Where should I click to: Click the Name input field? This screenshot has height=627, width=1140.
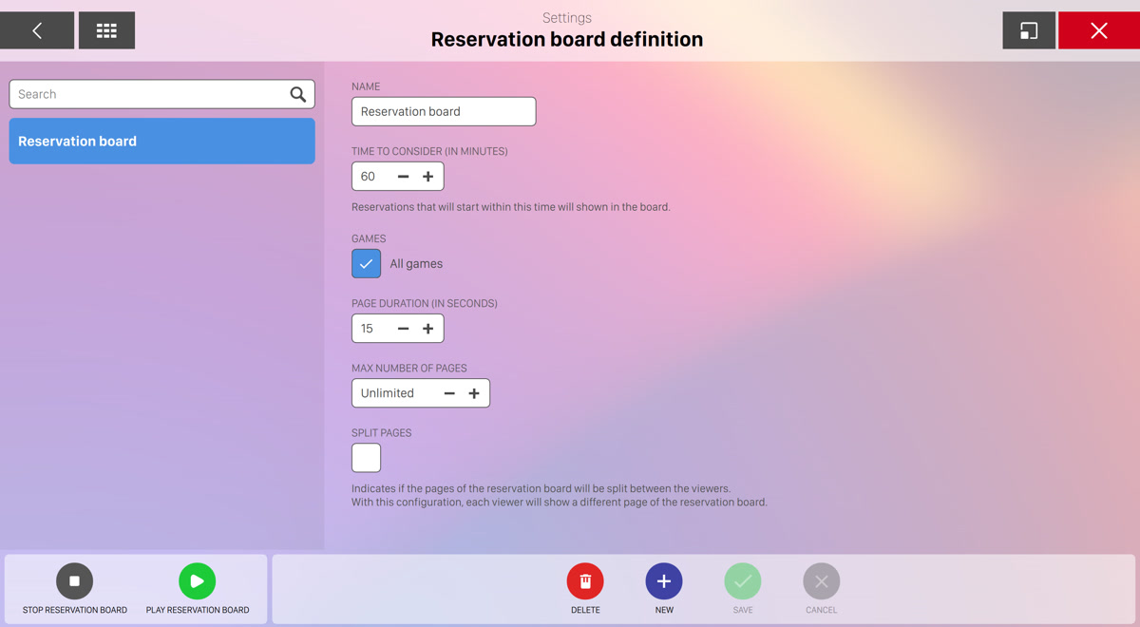[x=443, y=111]
